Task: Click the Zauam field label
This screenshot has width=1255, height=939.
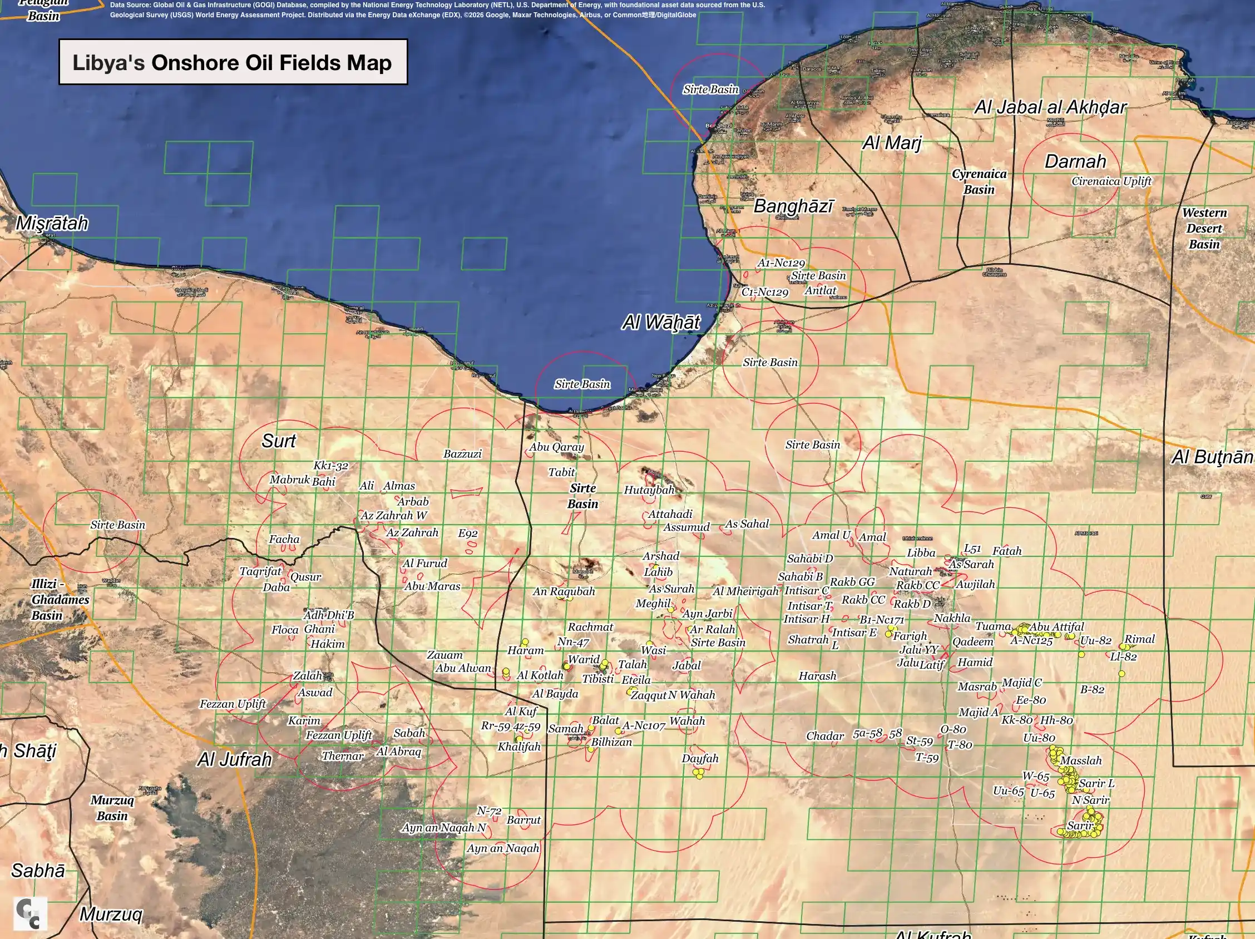Action: coord(444,655)
